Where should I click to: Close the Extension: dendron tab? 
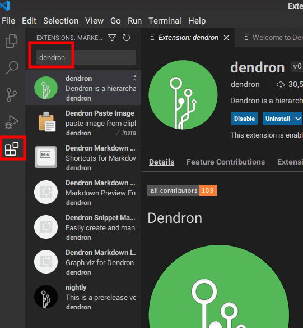(x=226, y=38)
